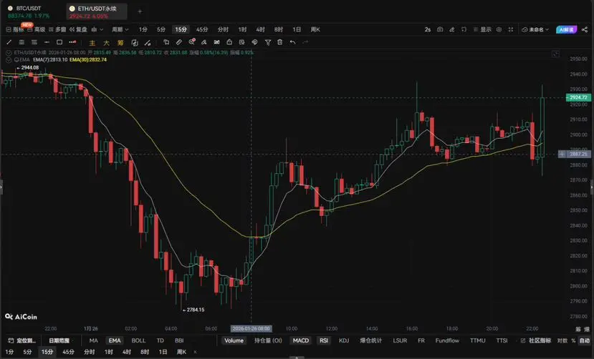The height and width of the screenshot is (359, 594).
Task: Select the horizontal line drawing tool
Action: tap(47, 42)
